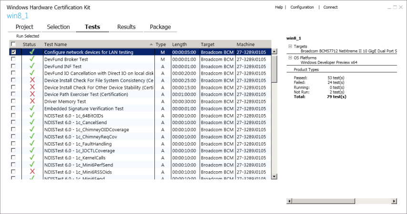Click Run Selected
This screenshot has height=214, width=407.
(x=28, y=36)
